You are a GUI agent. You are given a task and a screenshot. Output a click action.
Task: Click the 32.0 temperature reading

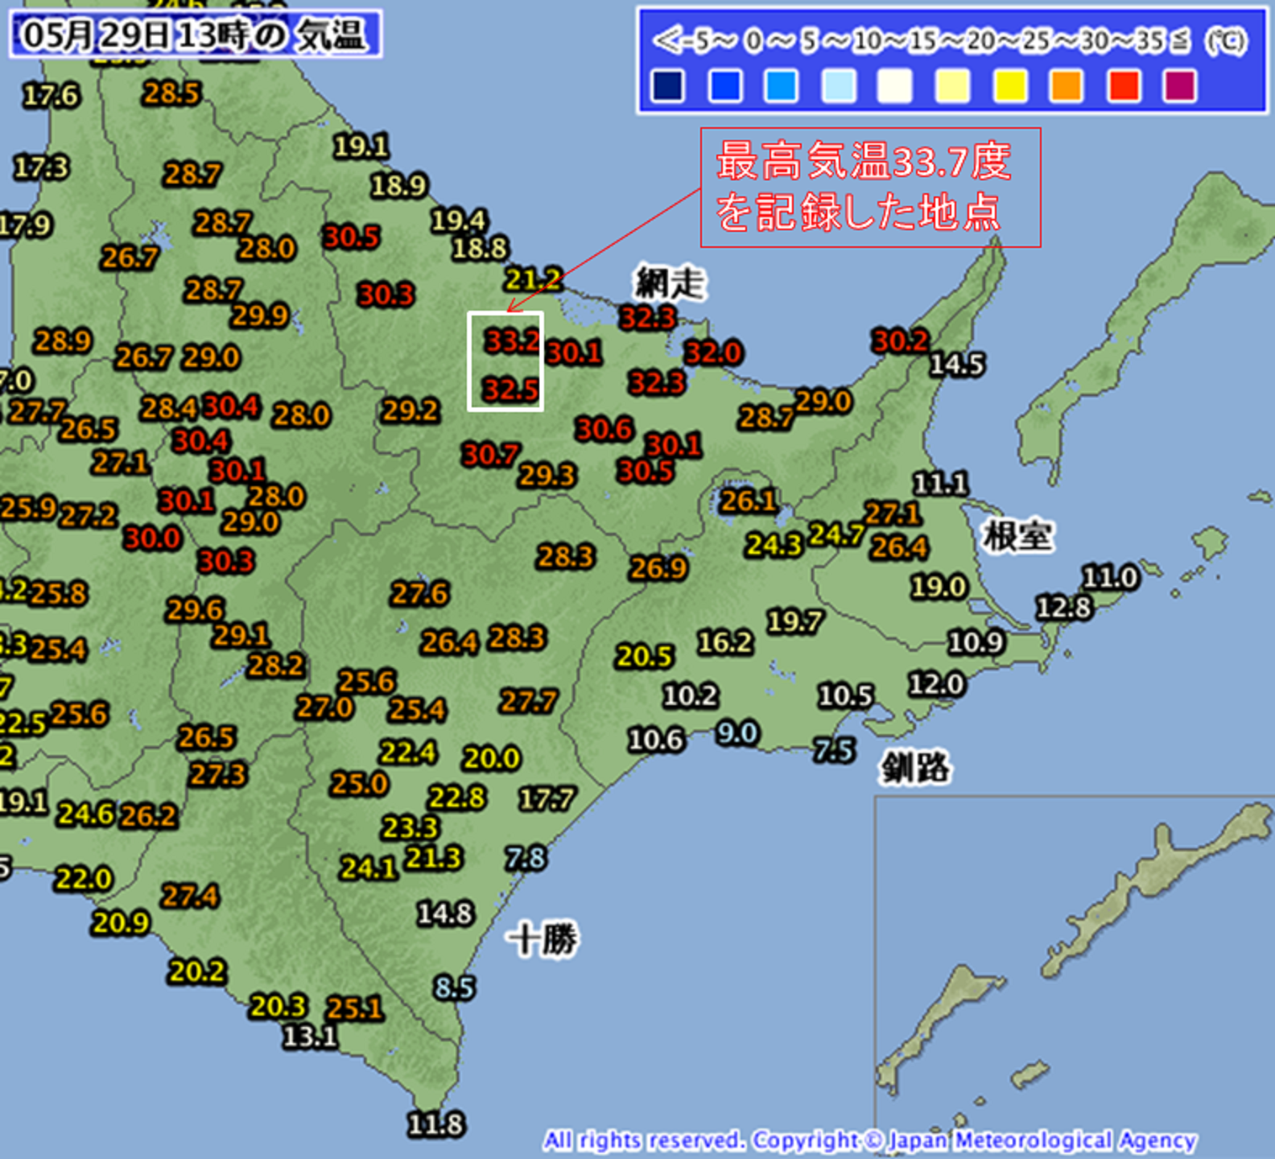(x=713, y=353)
